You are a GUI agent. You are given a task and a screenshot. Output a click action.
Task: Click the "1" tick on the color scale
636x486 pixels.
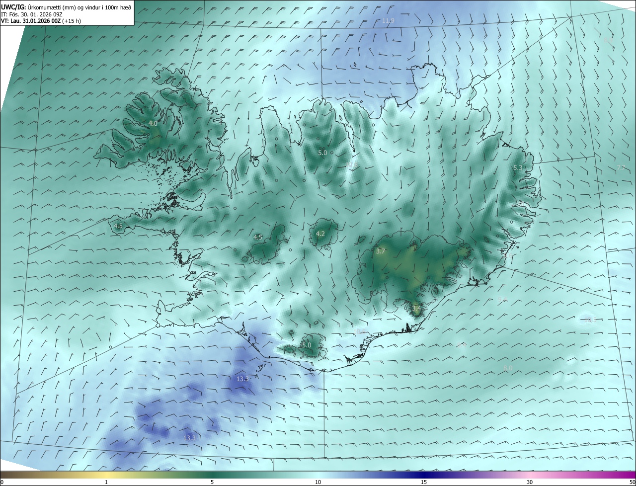pyautogui.click(x=106, y=482)
